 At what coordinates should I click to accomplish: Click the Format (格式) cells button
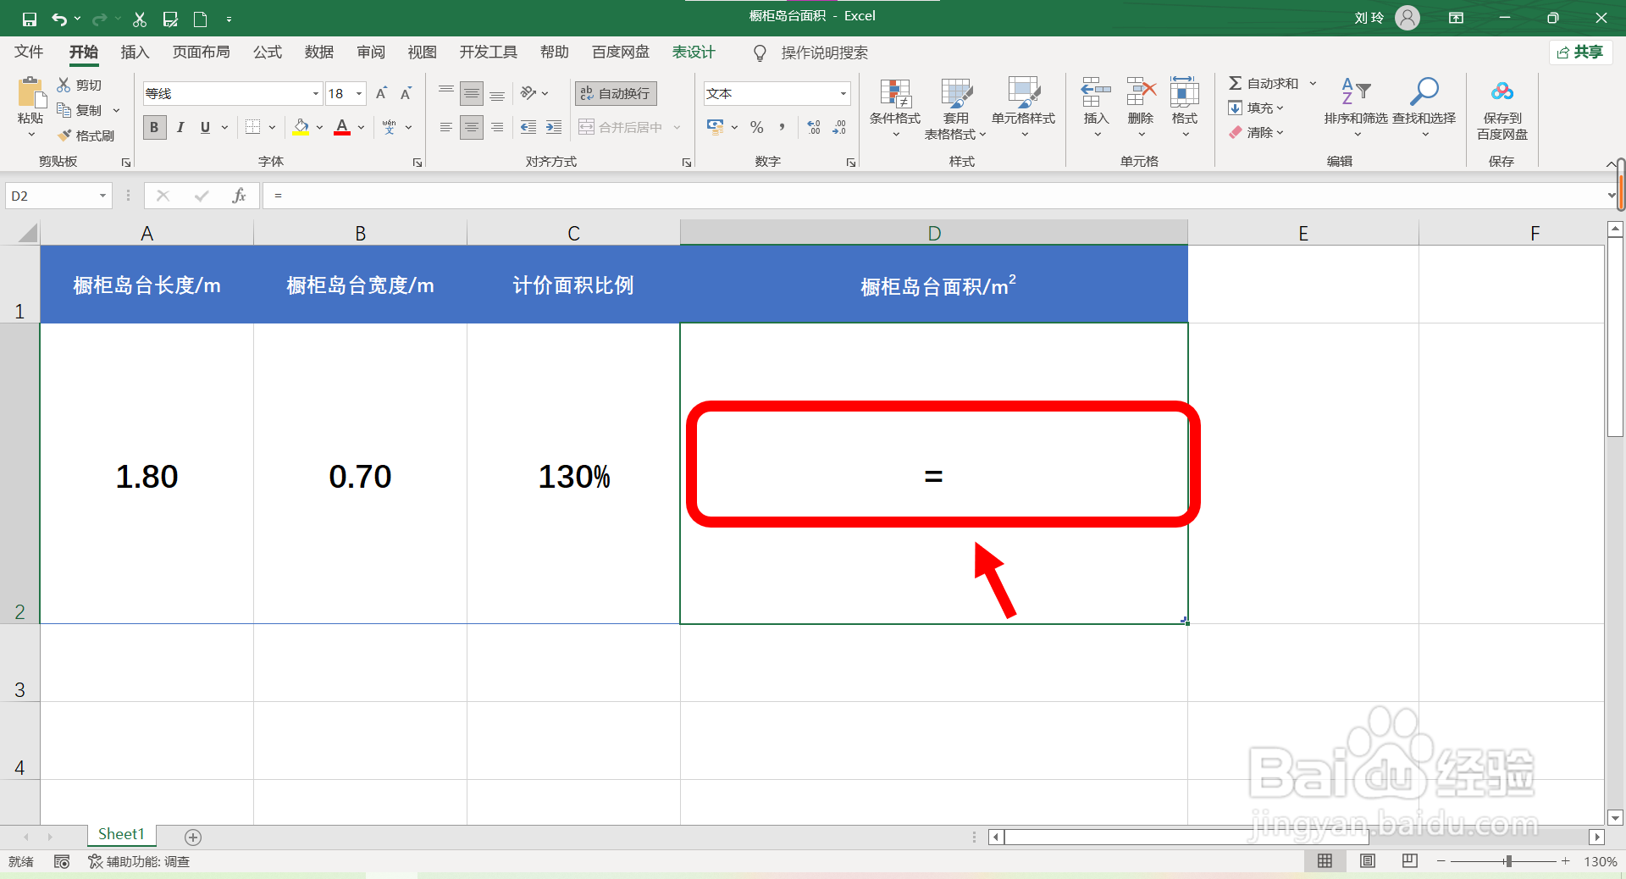pyautogui.click(x=1185, y=107)
